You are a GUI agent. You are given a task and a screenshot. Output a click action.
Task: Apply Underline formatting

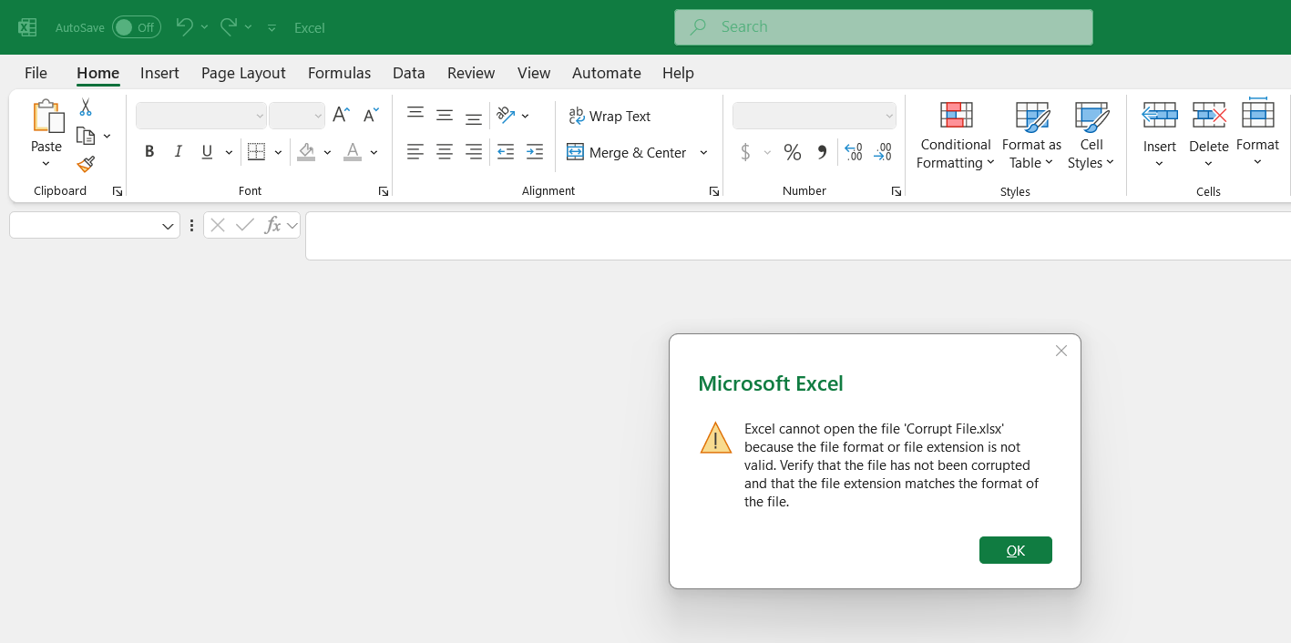(207, 152)
